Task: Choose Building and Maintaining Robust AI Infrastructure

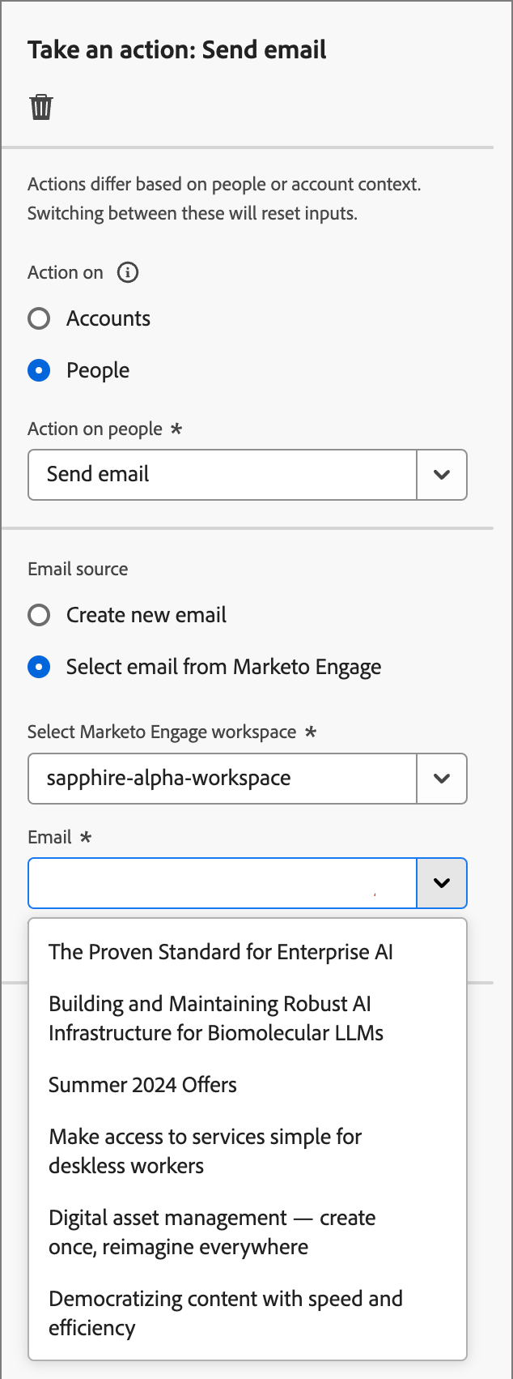Action: (217, 1018)
